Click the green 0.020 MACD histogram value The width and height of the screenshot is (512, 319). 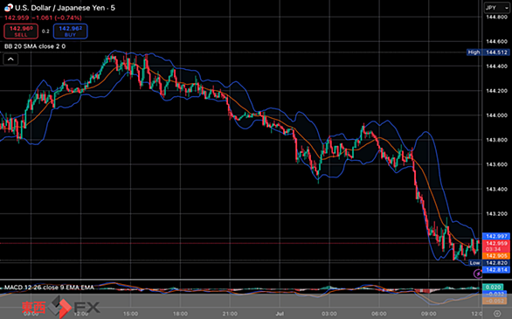[493, 288]
